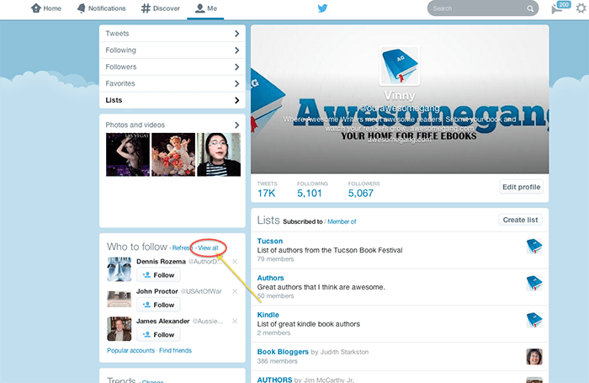Click inside the Search field
Screen dimensions: 589x383
483,8
